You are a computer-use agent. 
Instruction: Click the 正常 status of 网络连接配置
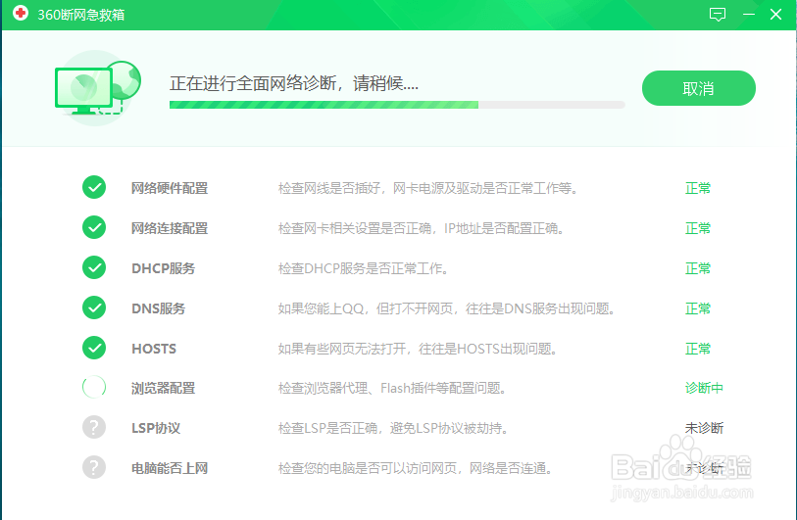pyautogui.click(x=698, y=228)
